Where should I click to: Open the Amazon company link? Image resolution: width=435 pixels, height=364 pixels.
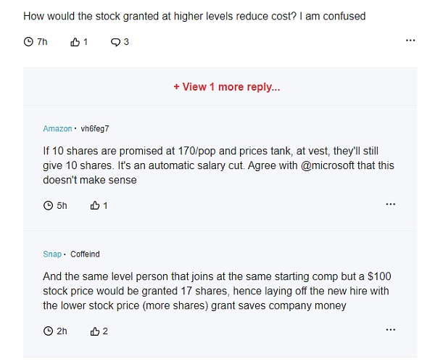[57, 129]
